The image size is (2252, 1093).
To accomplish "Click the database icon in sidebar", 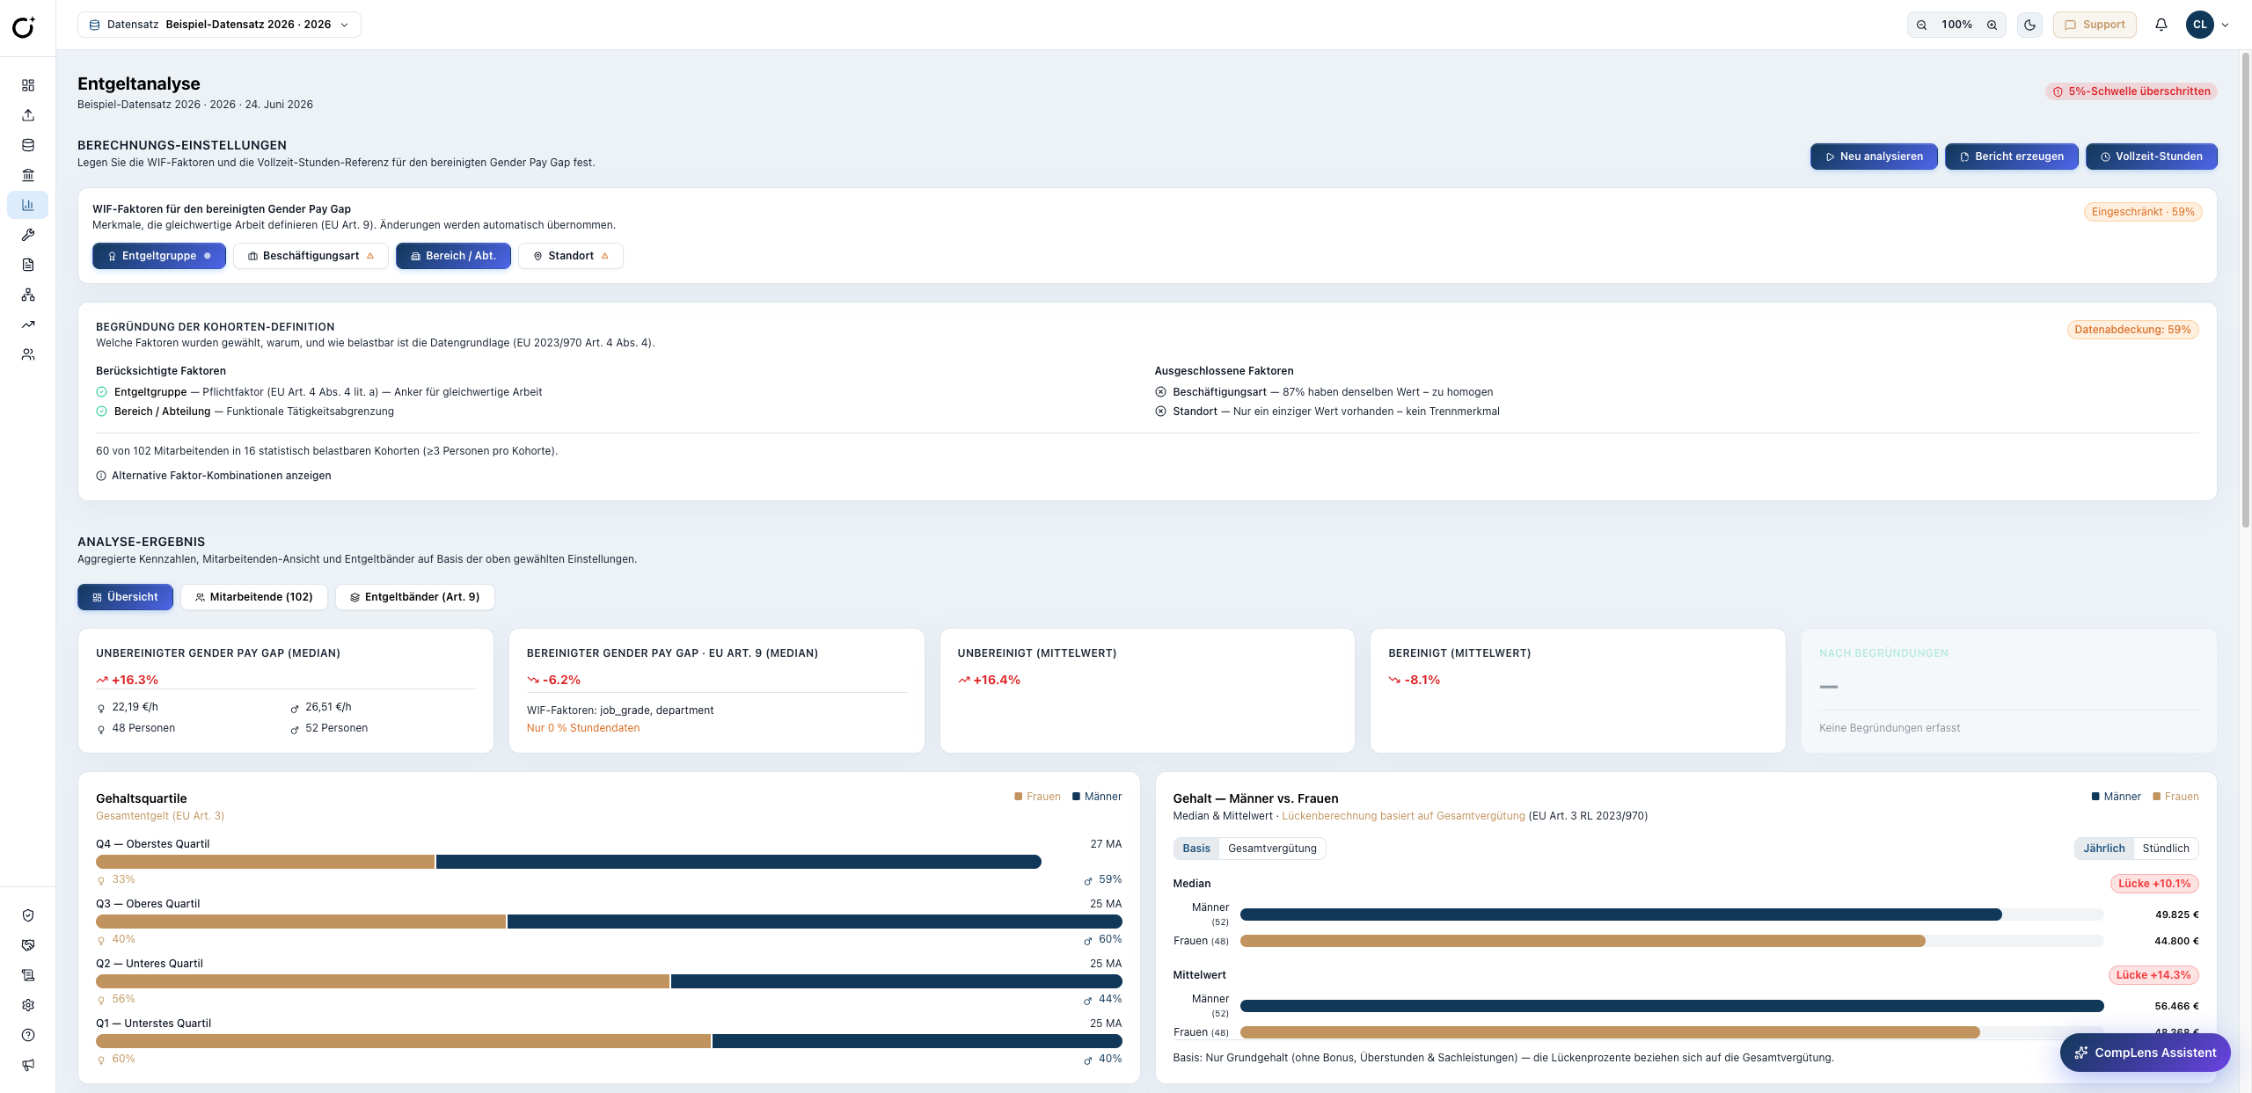I will pyautogui.click(x=28, y=145).
